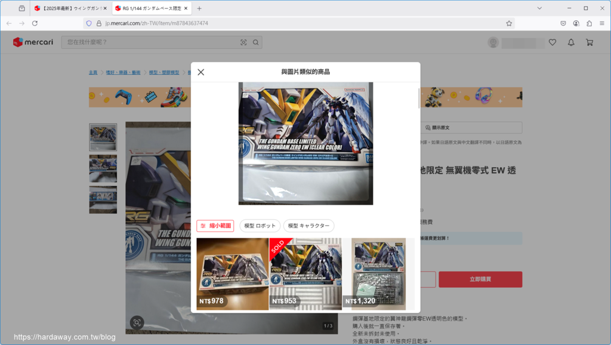Open the user profile avatar
This screenshot has height=345, width=611.
493,42
